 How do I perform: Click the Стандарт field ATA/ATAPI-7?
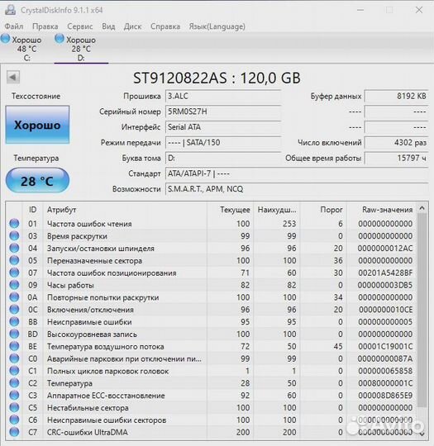pos(297,173)
